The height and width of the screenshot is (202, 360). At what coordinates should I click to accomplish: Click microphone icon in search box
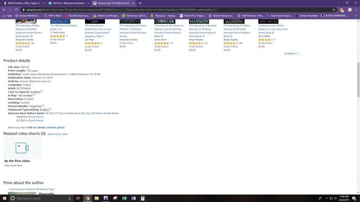point(70,198)
